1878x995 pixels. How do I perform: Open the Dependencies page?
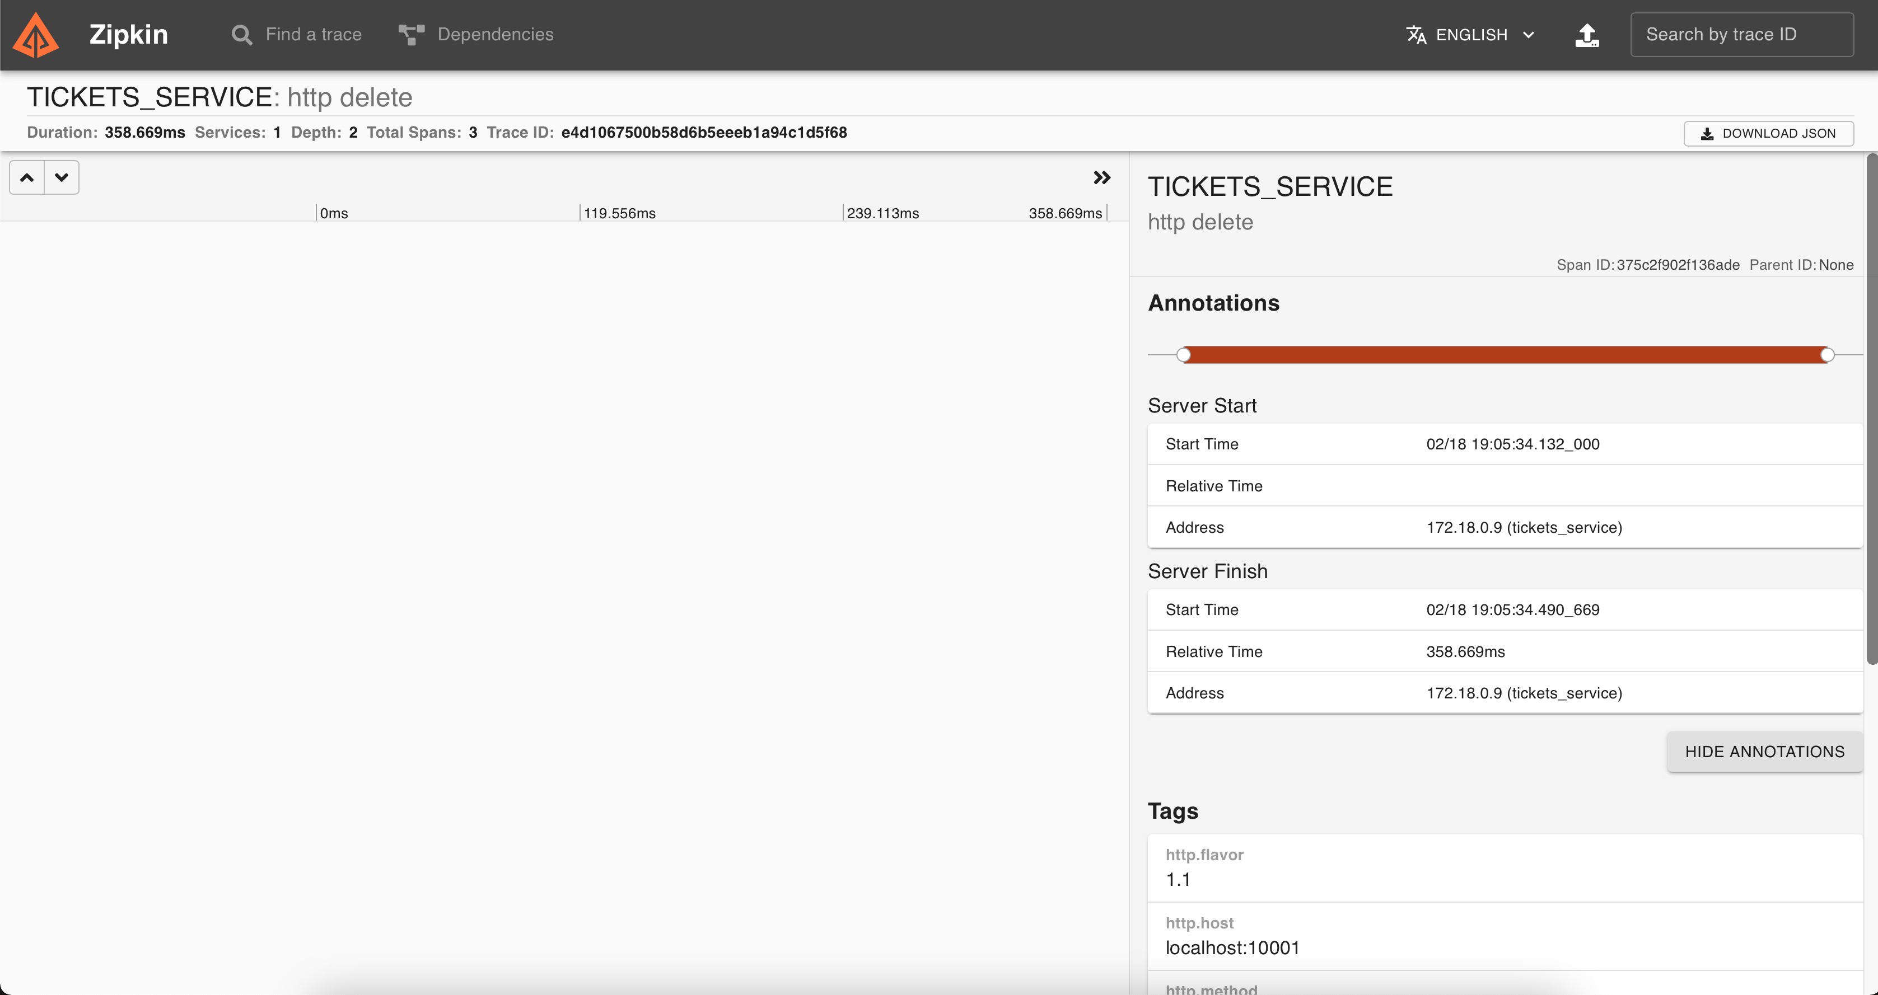tap(476, 34)
